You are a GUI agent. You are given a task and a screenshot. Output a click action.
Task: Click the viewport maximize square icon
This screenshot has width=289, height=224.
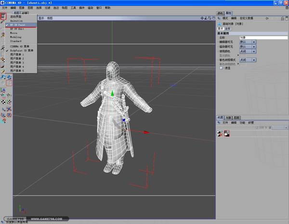click(213, 18)
